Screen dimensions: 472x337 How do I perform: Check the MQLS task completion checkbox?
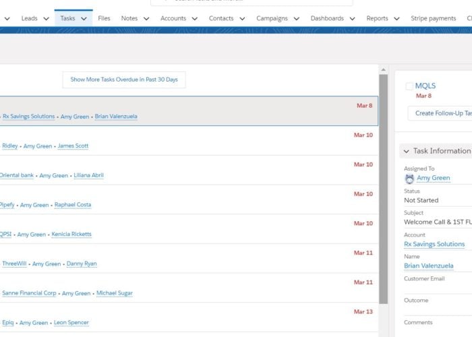(x=409, y=86)
